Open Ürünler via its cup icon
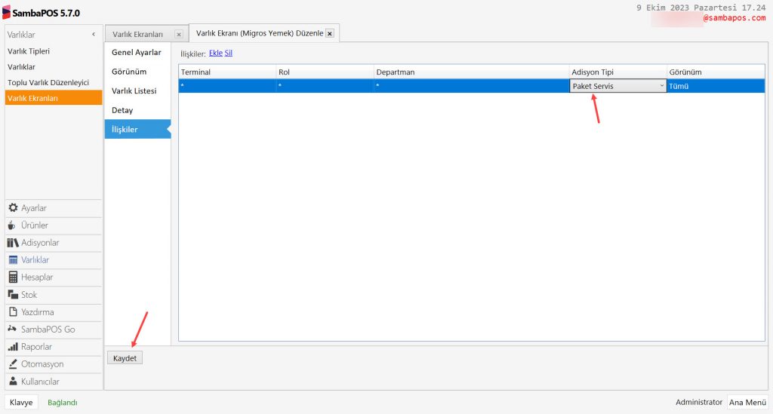Viewport: 773px width, 414px height. click(x=12, y=225)
